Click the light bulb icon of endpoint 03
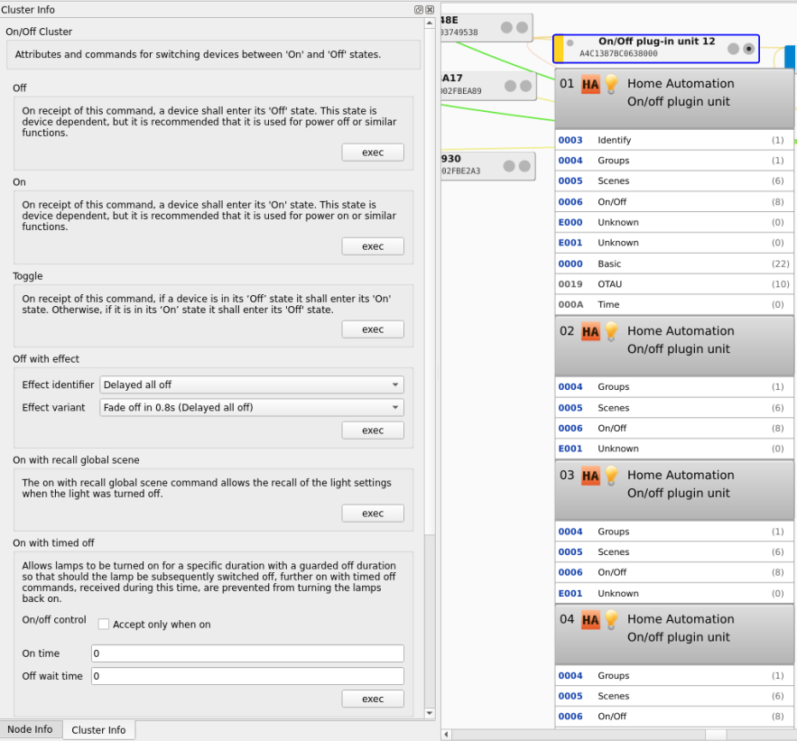797x741 pixels. pos(611,476)
